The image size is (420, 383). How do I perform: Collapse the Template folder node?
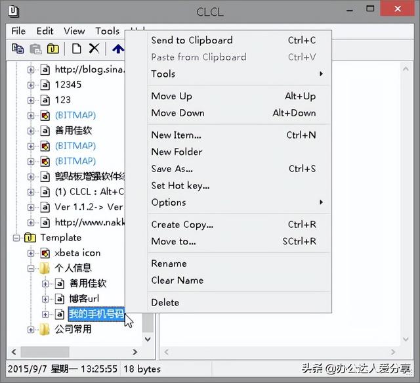16,238
